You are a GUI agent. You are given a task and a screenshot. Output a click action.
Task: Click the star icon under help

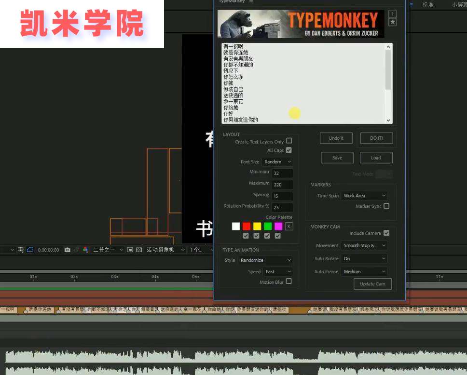(x=393, y=22)
